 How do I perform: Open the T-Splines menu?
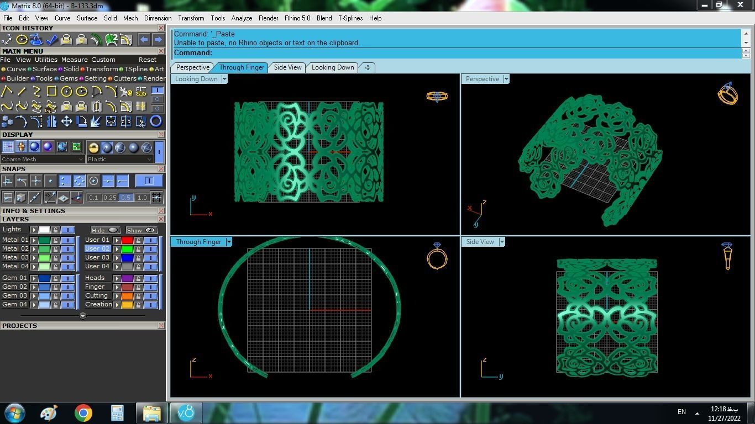pyautogui.click(x=350, y=18)
